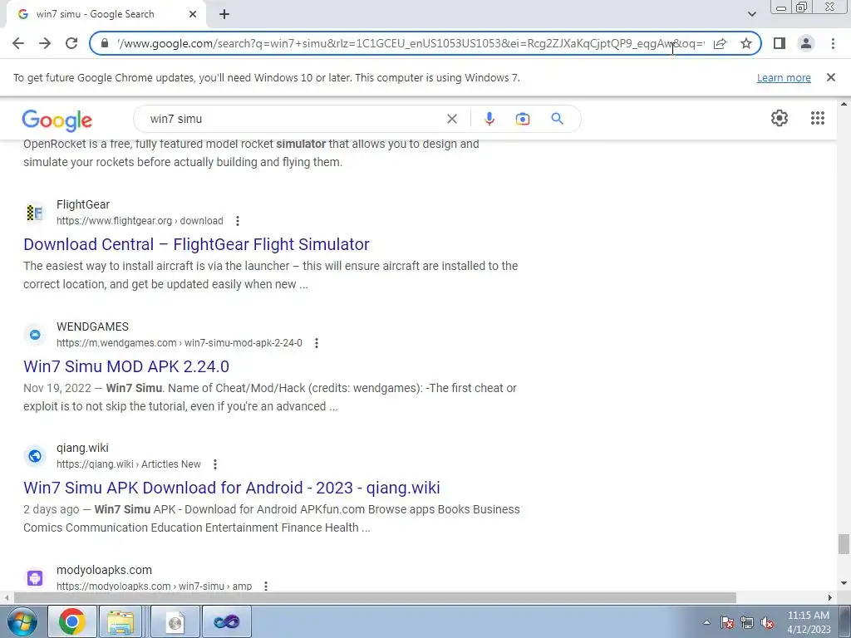
Task: Open a new tab
Action: point(224,14)
